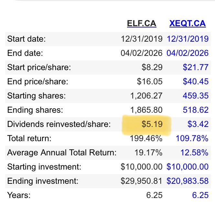Select XEQT starting investment $10,000.00
The height and width of the screenshot is (208, 215).
click(188, 167)
